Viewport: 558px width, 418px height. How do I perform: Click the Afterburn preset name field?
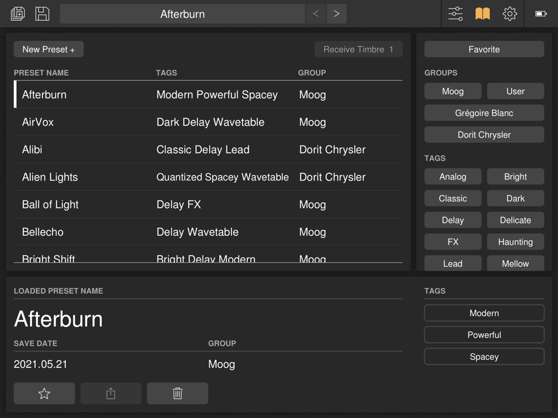tap(182, 14)
